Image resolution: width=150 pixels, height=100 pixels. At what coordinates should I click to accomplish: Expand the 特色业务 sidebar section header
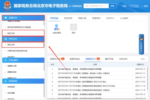(23, 39)
